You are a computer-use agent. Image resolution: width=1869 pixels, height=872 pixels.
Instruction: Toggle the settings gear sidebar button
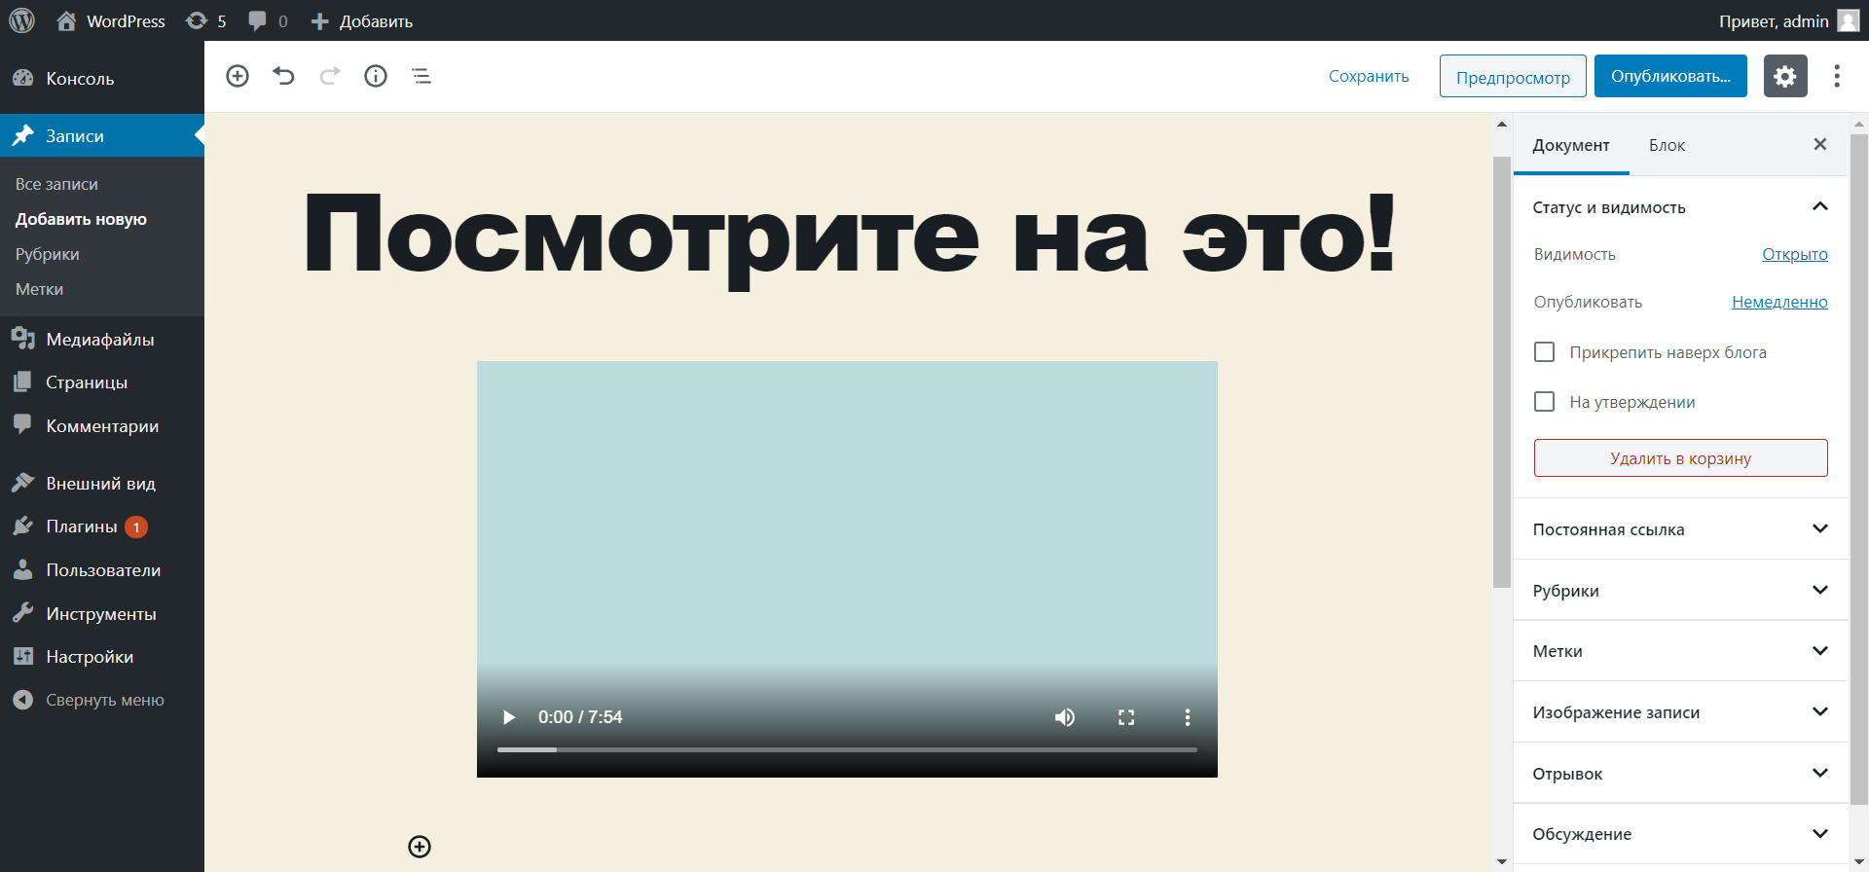tap(1784, 76)
